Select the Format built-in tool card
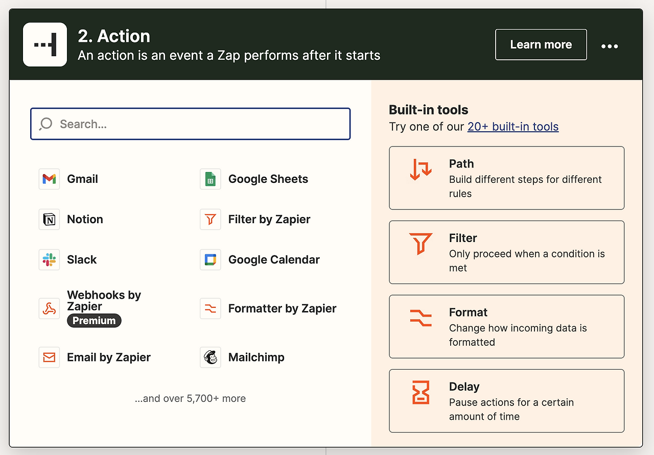The width and height of the screenshot is (654, 455). (x=506, y=326)
